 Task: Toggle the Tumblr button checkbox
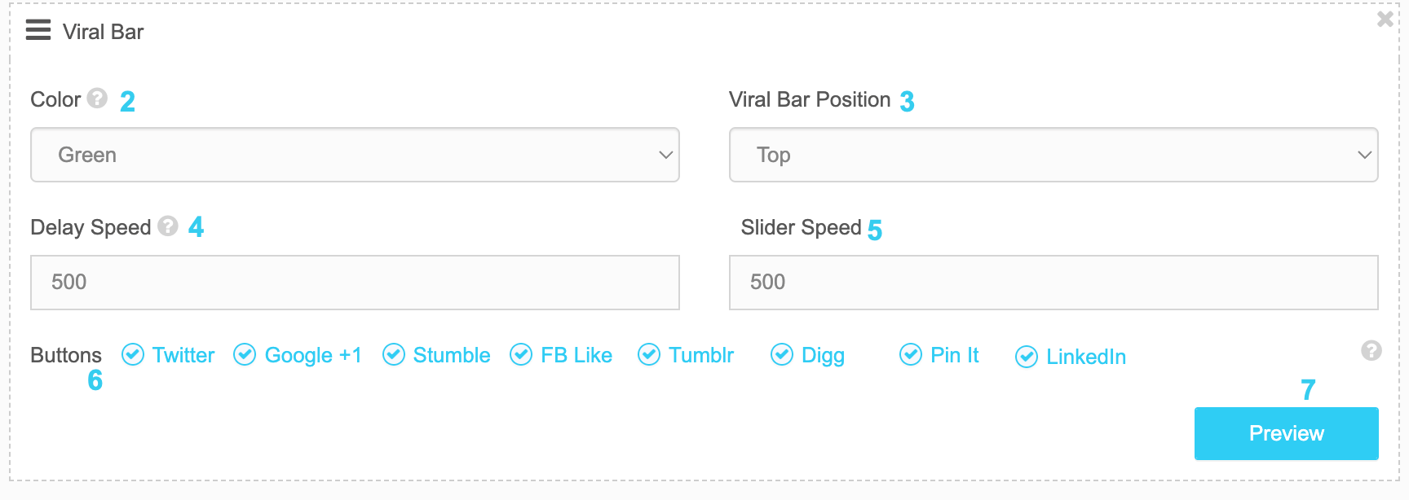coord(649,354)
